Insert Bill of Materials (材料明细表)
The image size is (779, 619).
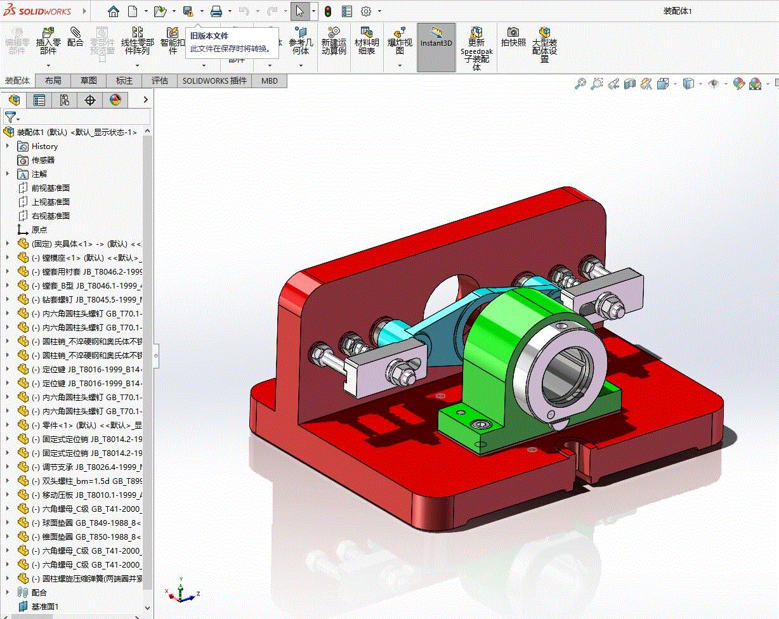(366, 42)
